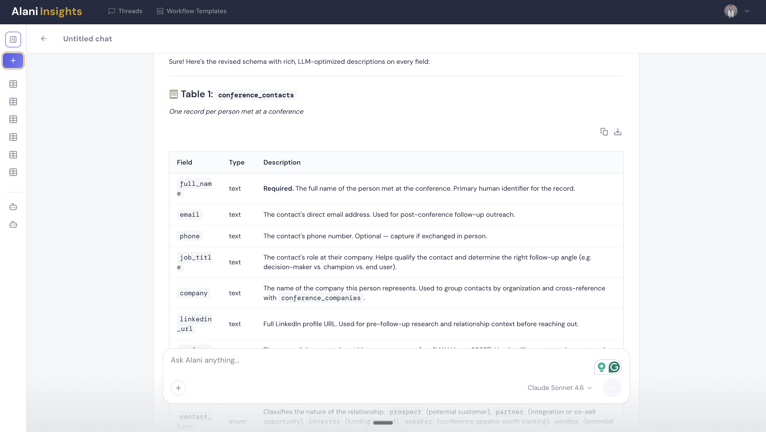This screenshot has height=432, width=766.
Task: Open the first table icon in sidebar
Action: [13, 84]
